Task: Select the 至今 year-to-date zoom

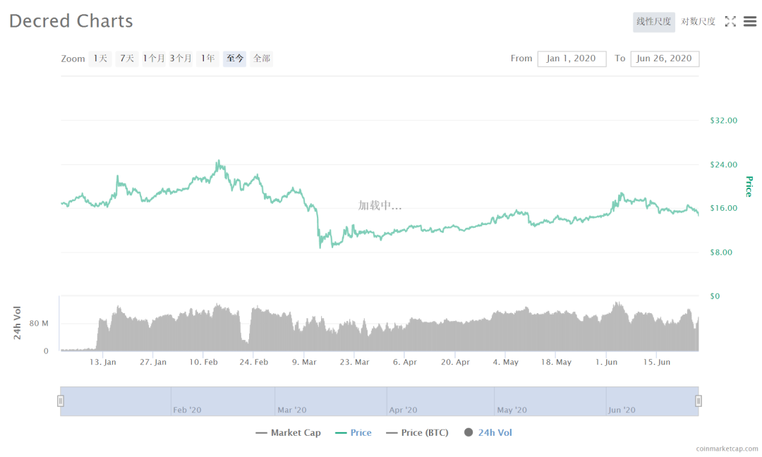Action: (235, 59)
